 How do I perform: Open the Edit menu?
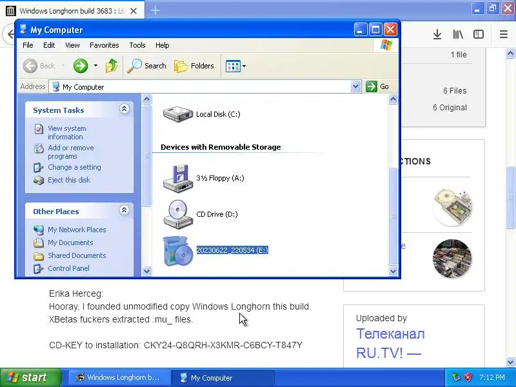[49, 45]
